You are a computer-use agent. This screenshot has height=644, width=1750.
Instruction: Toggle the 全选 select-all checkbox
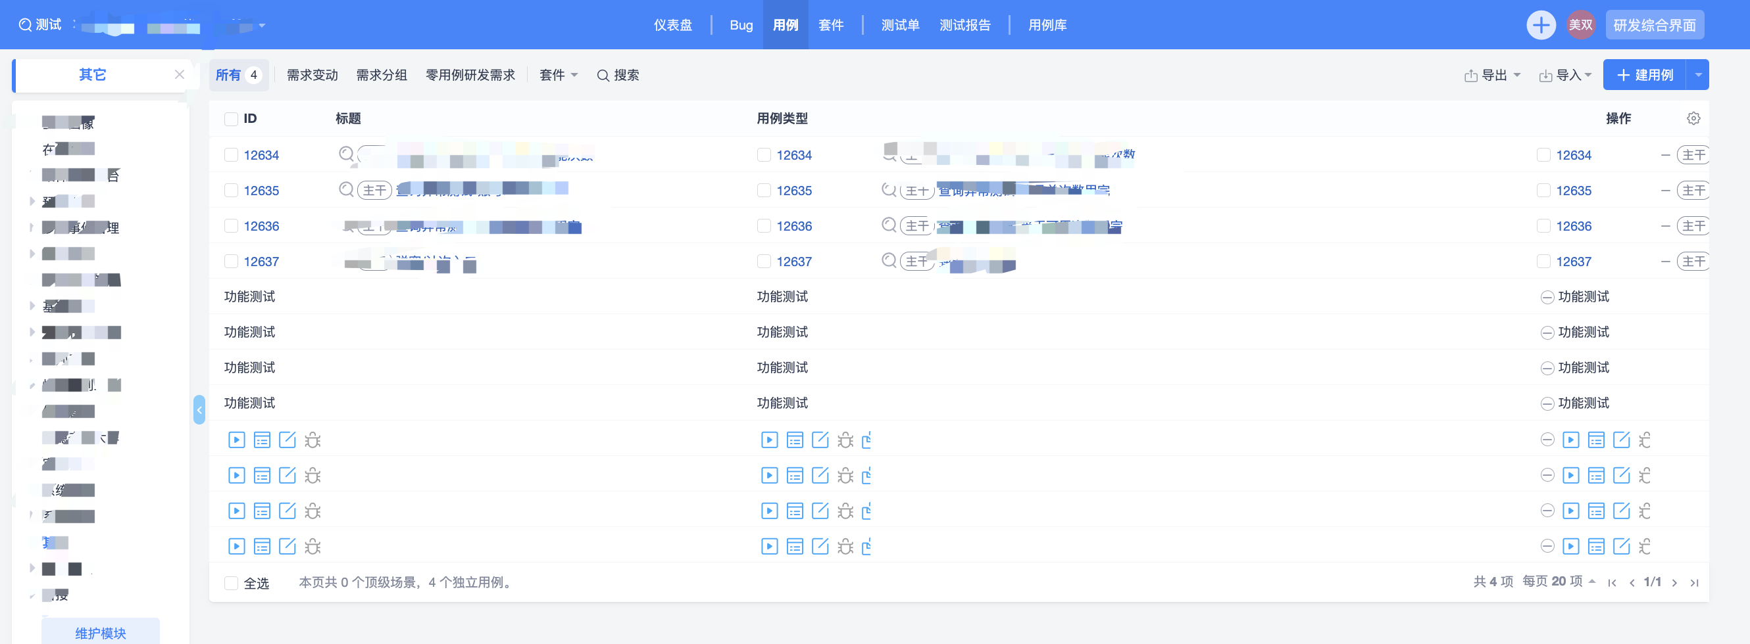pyautogui.click(x=231, y=583)
